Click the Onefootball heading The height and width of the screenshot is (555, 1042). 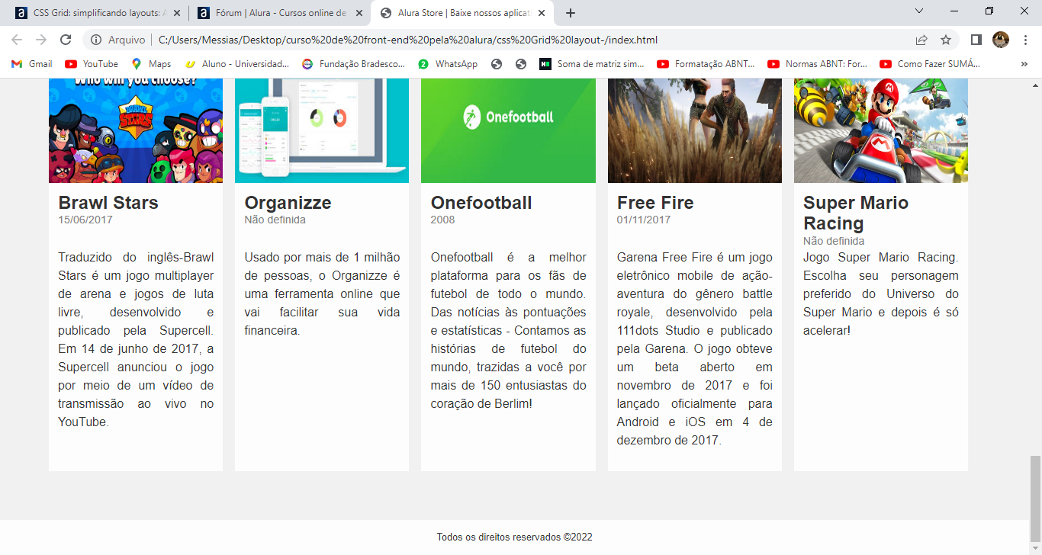point(481,203)
